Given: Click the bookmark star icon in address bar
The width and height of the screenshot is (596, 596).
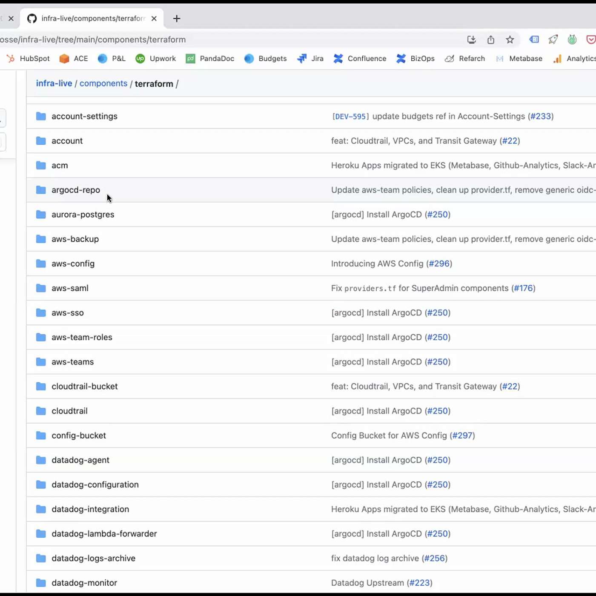Looking at the screenshot, I should click(x=510, y=40).
